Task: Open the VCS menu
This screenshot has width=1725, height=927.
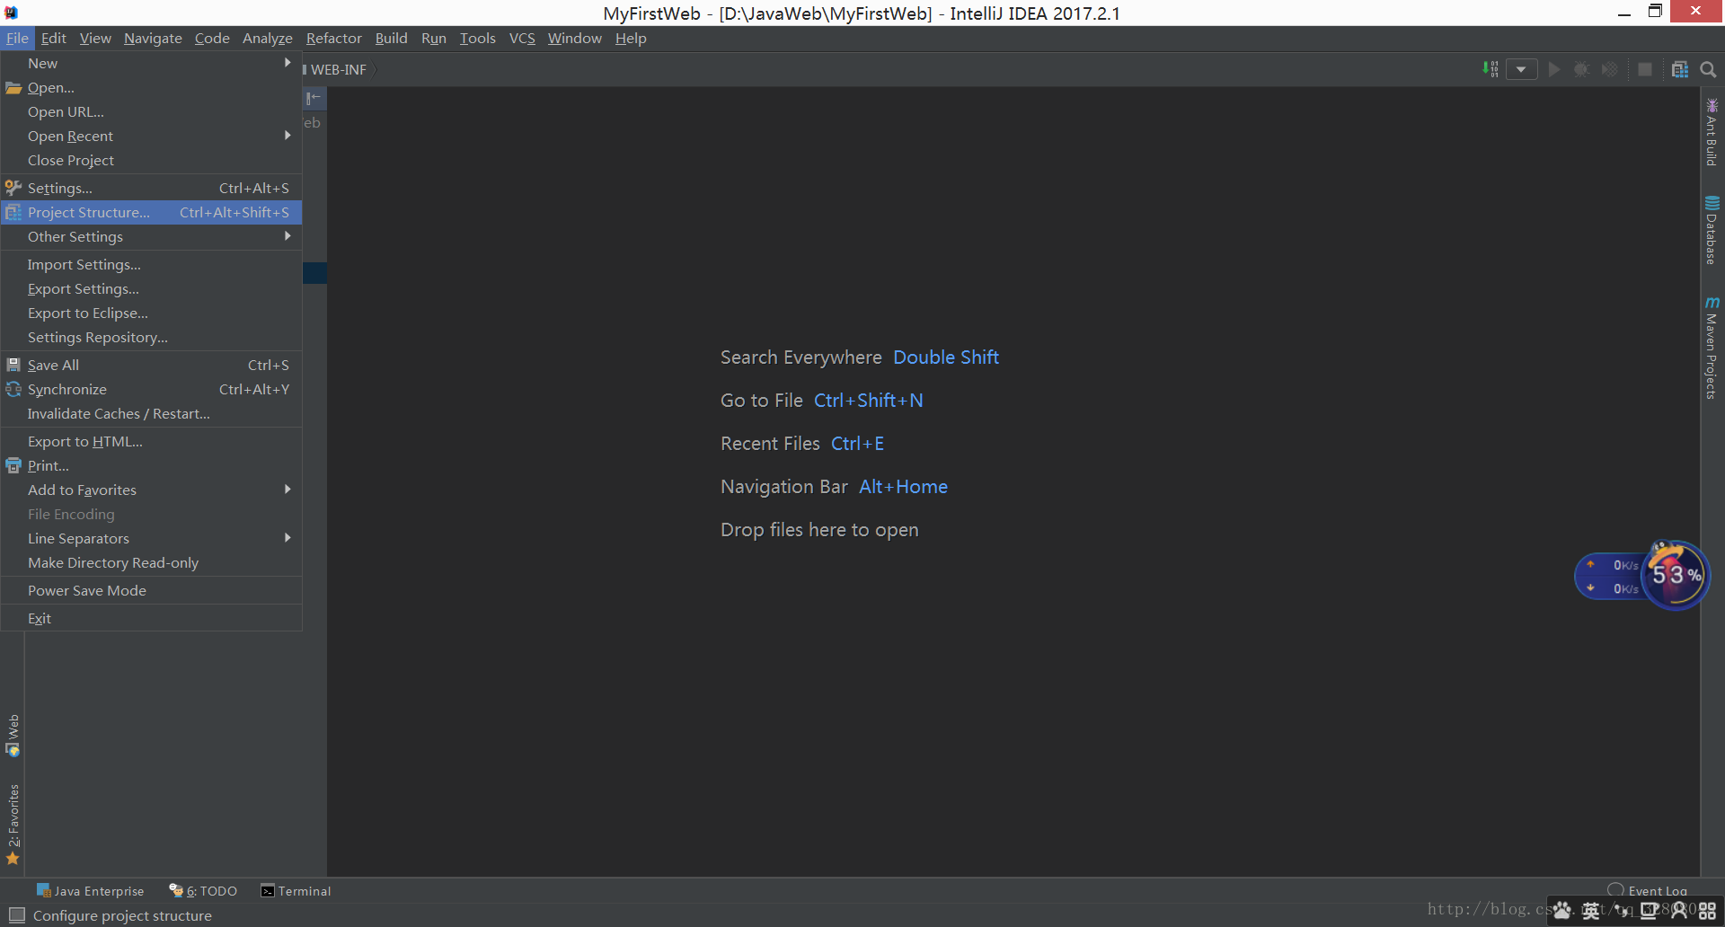Action: (x=522, y=38)
